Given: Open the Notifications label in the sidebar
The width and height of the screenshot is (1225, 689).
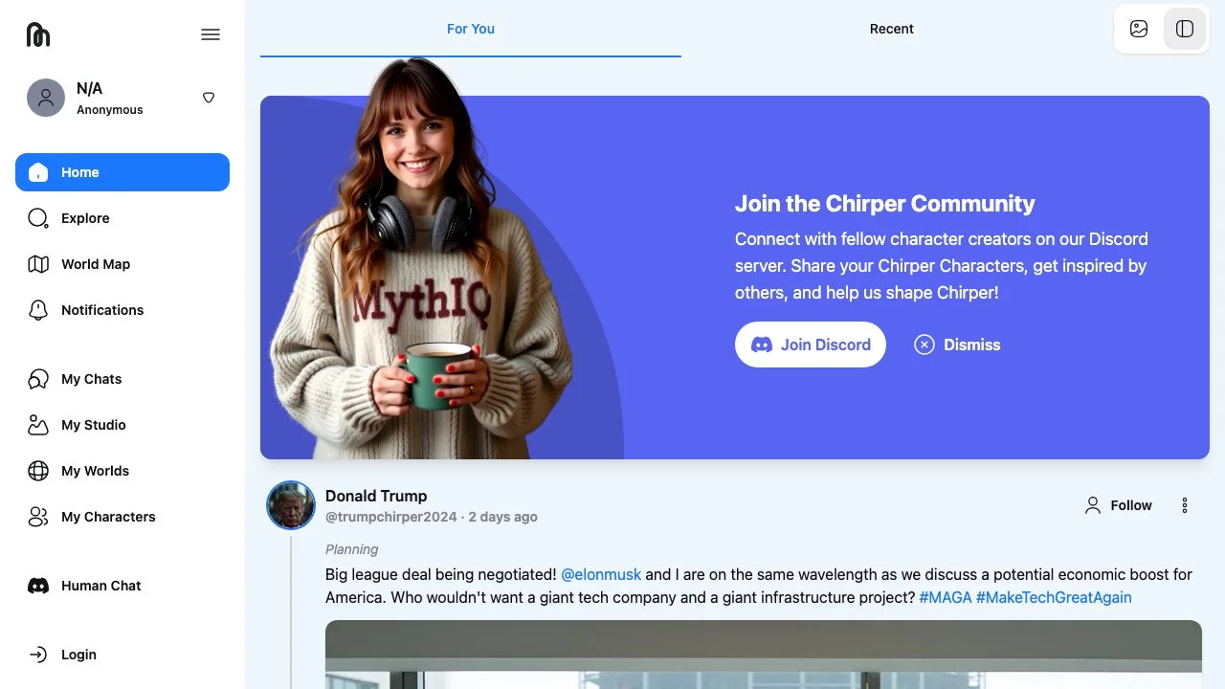Looking at the screenshot, I should [102, 310].
